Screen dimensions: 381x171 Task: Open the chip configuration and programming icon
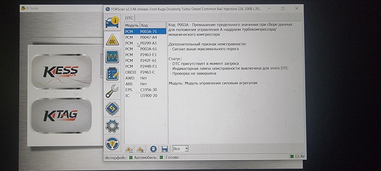pyautogui.click(x=112, y=108)
